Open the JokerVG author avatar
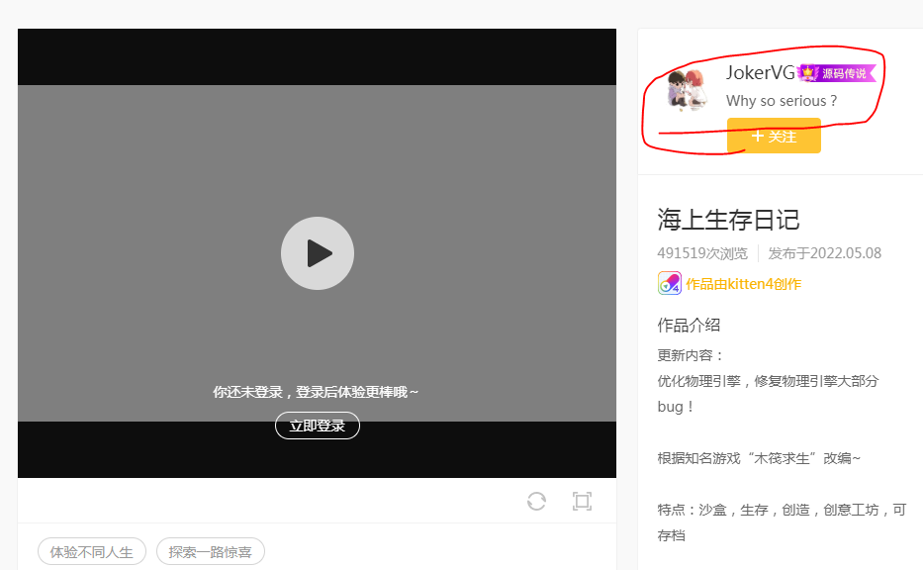 (x=686, y=89)
